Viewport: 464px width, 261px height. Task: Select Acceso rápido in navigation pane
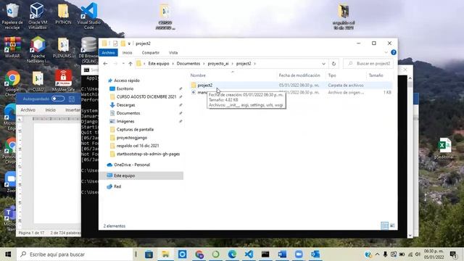point(127,80)
